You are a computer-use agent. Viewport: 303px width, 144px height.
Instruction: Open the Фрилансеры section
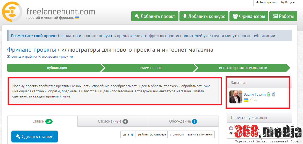(x=249, y=16)
